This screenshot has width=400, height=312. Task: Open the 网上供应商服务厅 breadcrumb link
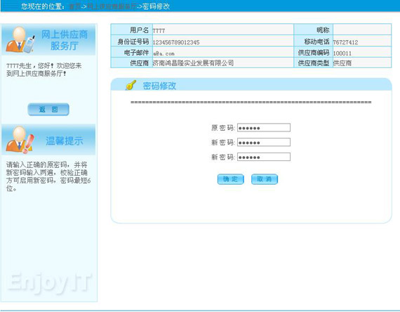click(112, 6)
